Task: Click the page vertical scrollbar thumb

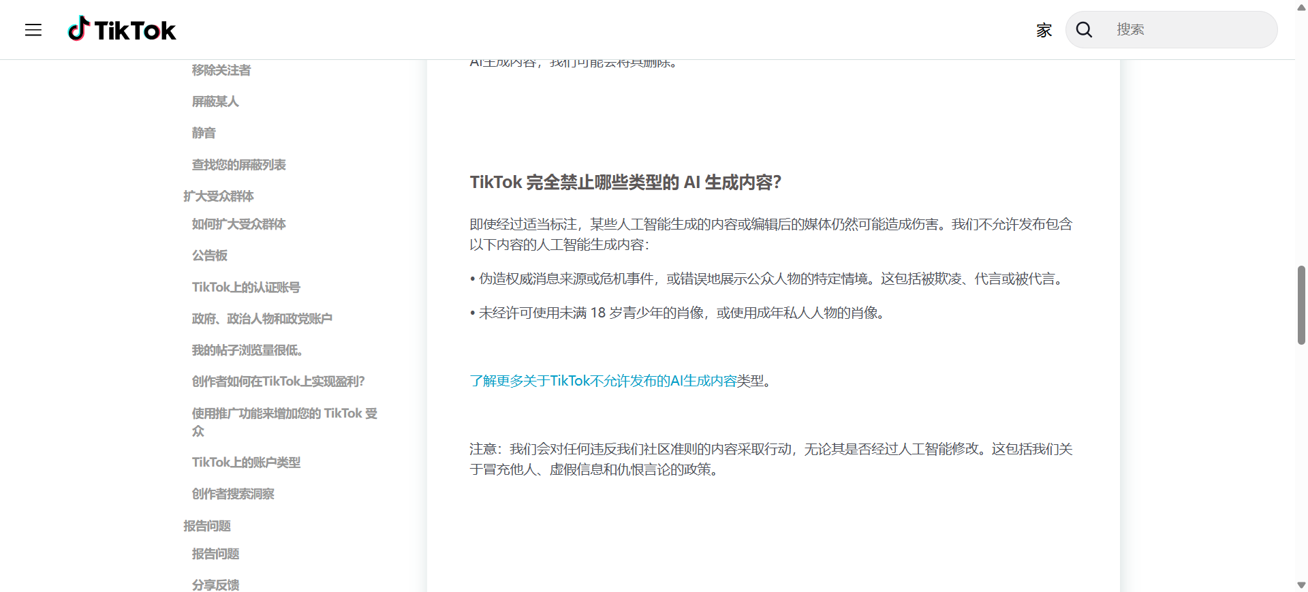Action: pos(1301,305)
